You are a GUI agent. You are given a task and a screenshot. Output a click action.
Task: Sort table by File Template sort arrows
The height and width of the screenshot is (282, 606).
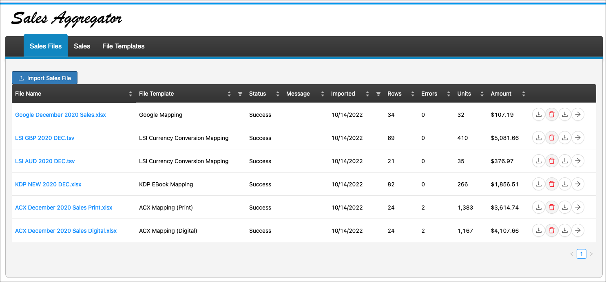tap(229, 94)
